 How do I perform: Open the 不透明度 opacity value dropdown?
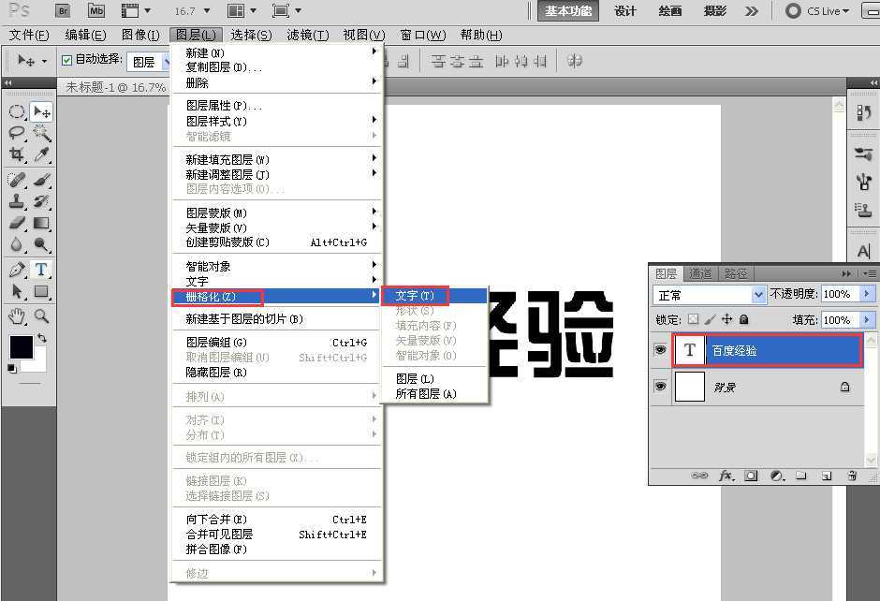pos(864,294)
